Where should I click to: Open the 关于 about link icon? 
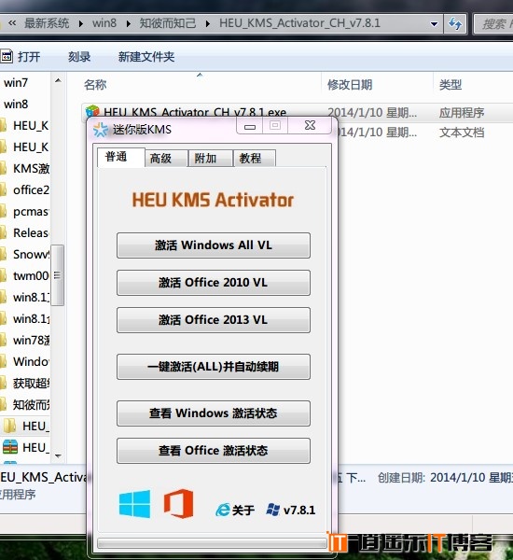[x=223, y=510]
